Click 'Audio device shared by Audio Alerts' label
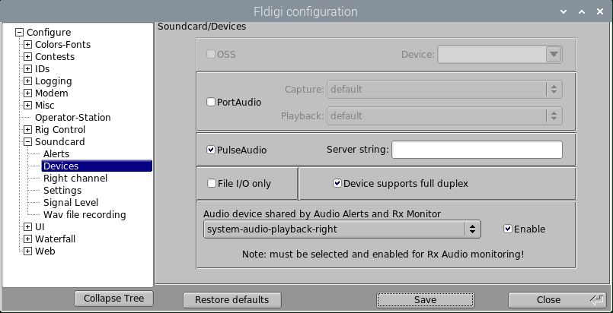Screen dimensions: 613x313 coord(322,214)
